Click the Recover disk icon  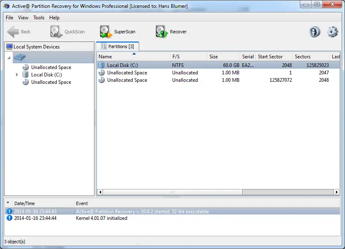tap(161, 32)
